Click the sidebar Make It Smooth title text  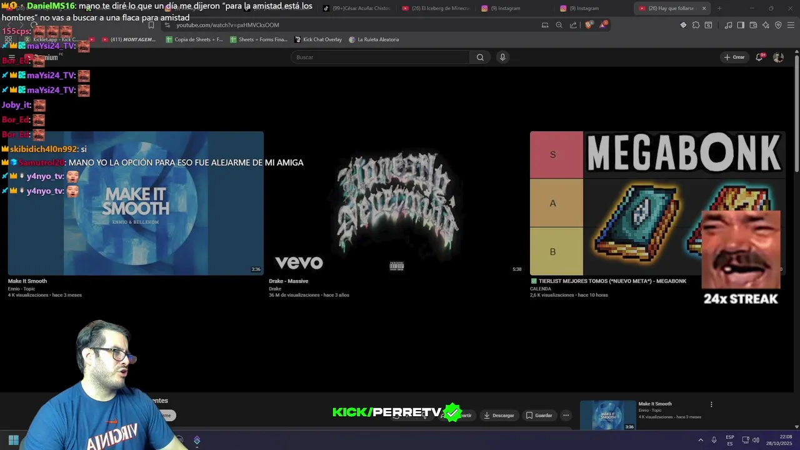click(x=655, y=404)
